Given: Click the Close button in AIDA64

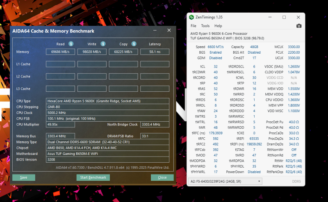Looking at the screenshot, I should point(162,177).
